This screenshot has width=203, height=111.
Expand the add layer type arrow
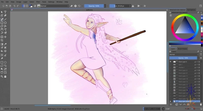click(173, 104)
